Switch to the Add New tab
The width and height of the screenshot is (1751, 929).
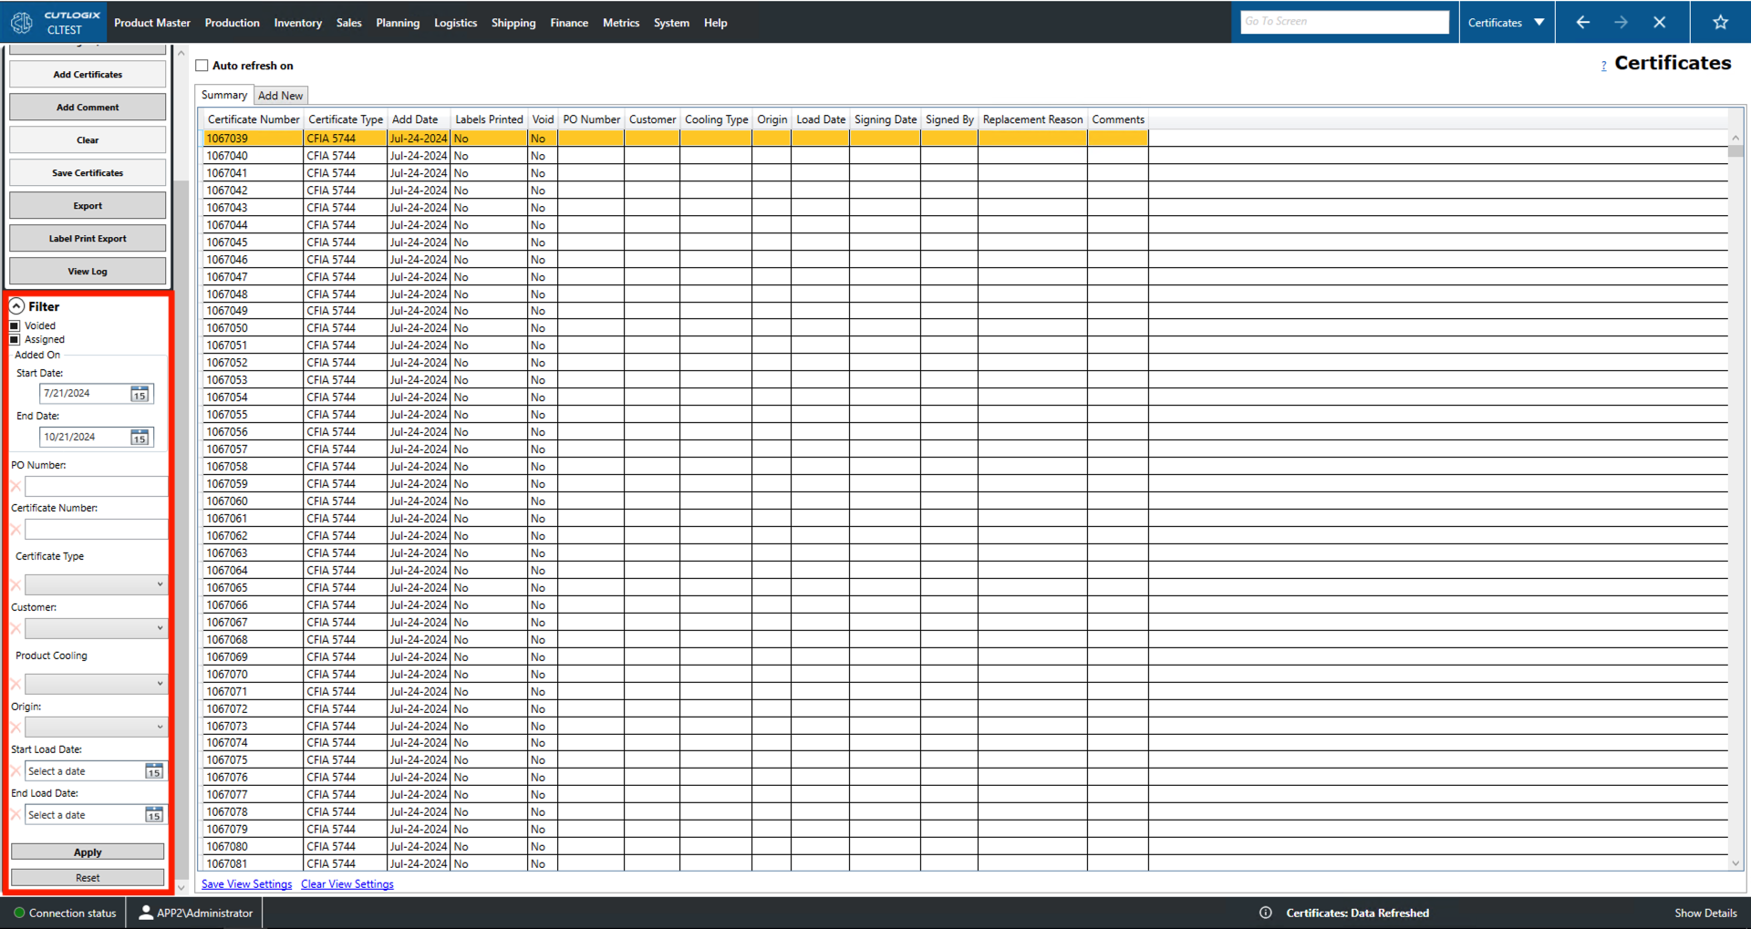tap(280, 95)
